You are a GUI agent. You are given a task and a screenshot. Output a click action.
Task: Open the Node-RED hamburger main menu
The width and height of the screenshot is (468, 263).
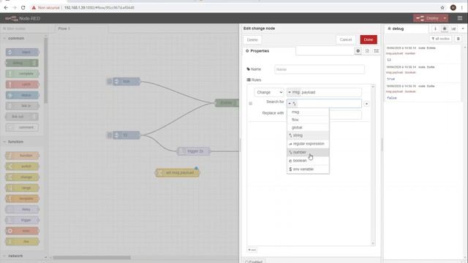pos(460,18)
